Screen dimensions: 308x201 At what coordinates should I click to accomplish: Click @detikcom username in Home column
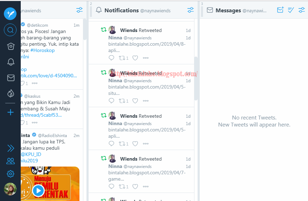(x=37, y=25)
